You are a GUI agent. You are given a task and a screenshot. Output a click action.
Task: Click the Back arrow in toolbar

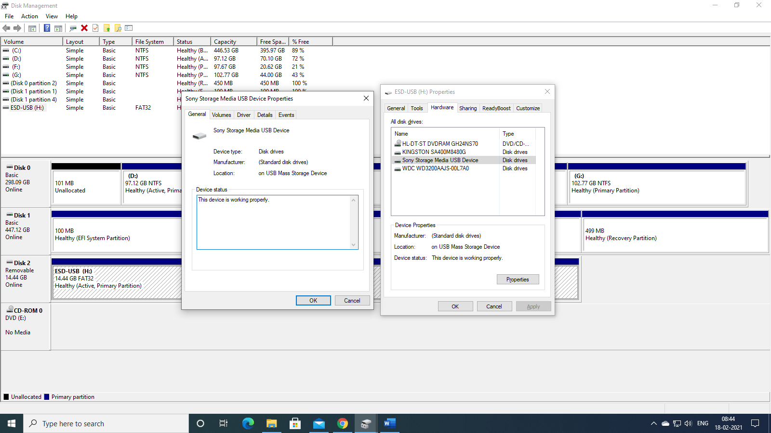(x=6, y=28)
